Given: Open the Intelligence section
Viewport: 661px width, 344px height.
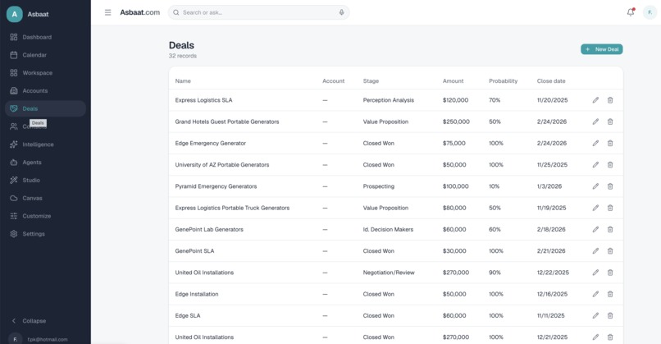Looking at the screenshot, I should [45, 144].
